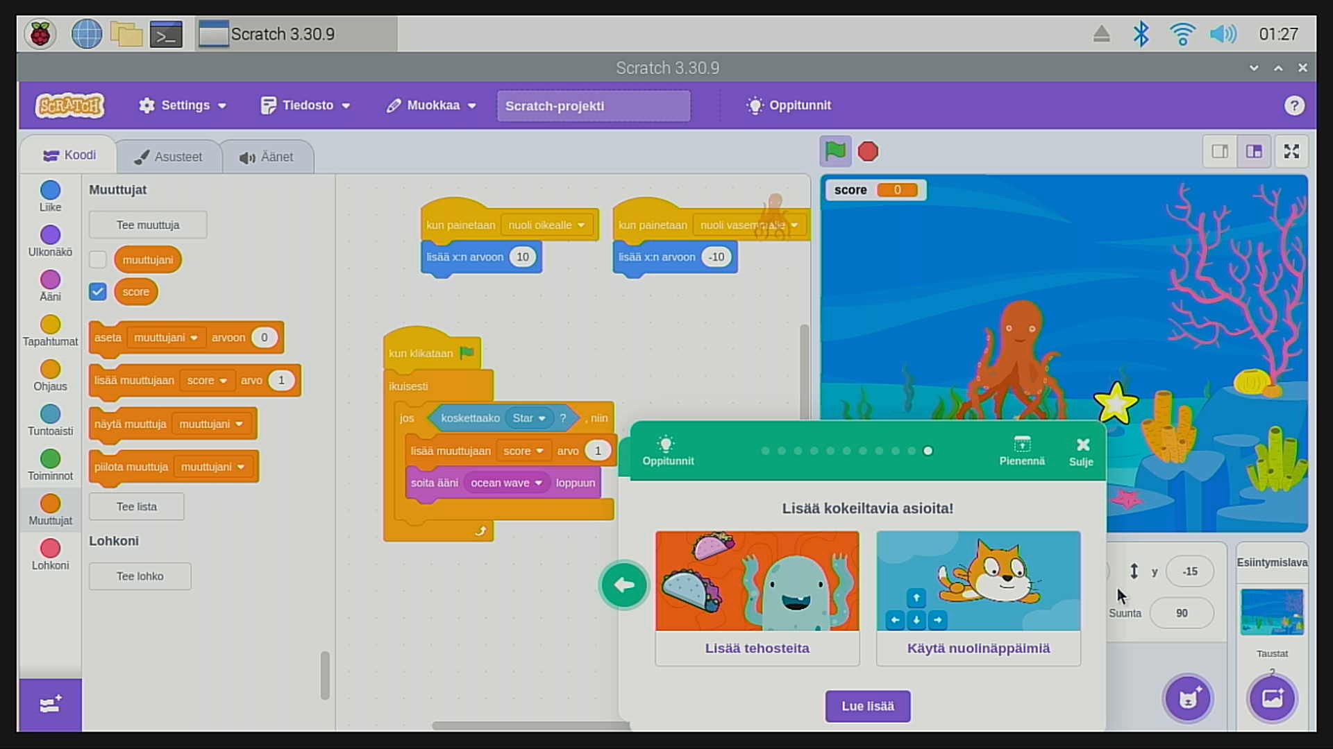The image size is (1333, 749).
Task: Click the block palette vertical scrollbar
Action: click(x=325, y=675)
